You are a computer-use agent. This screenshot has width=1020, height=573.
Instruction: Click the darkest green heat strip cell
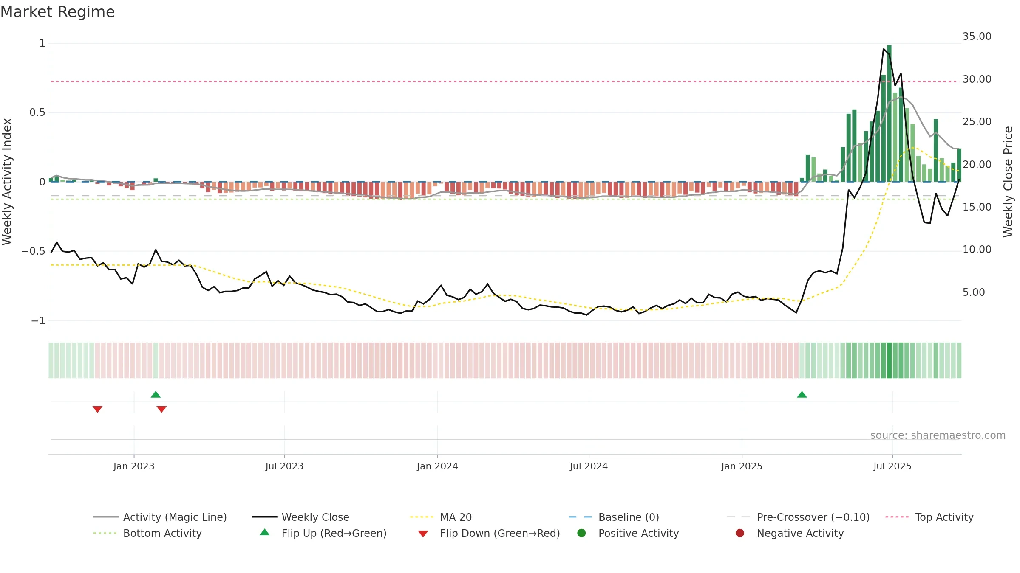[x=889, y=360]
